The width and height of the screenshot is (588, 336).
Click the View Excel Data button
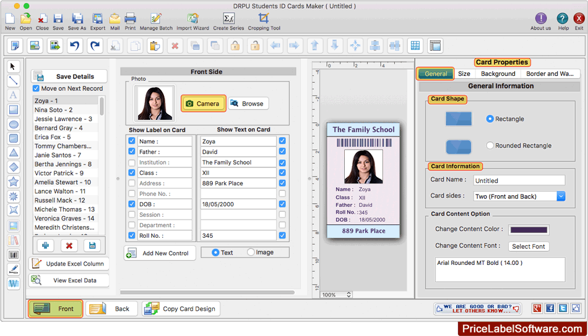point(69,280)
